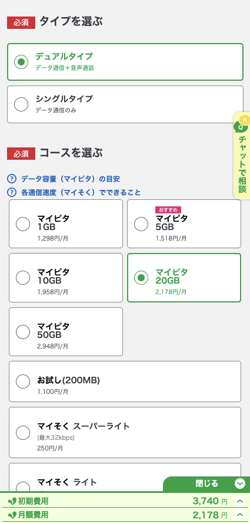Screen dimensions: 250x523
Task: Expand the 月額費用 details arrow
Action: point(239,514)
